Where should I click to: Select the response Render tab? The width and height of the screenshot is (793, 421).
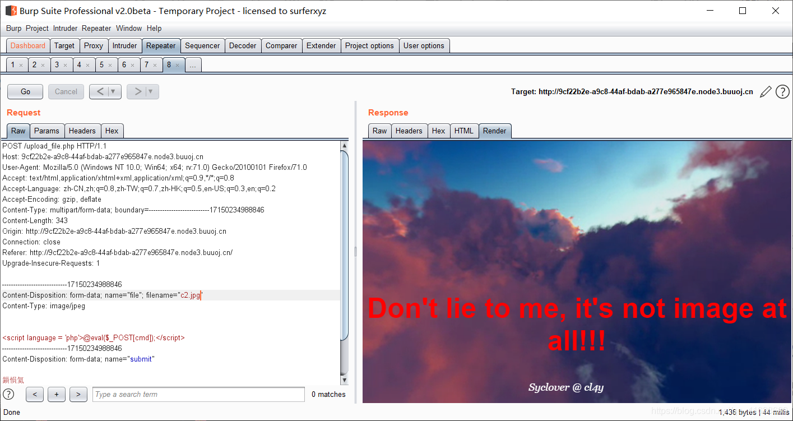coord(495,131)
